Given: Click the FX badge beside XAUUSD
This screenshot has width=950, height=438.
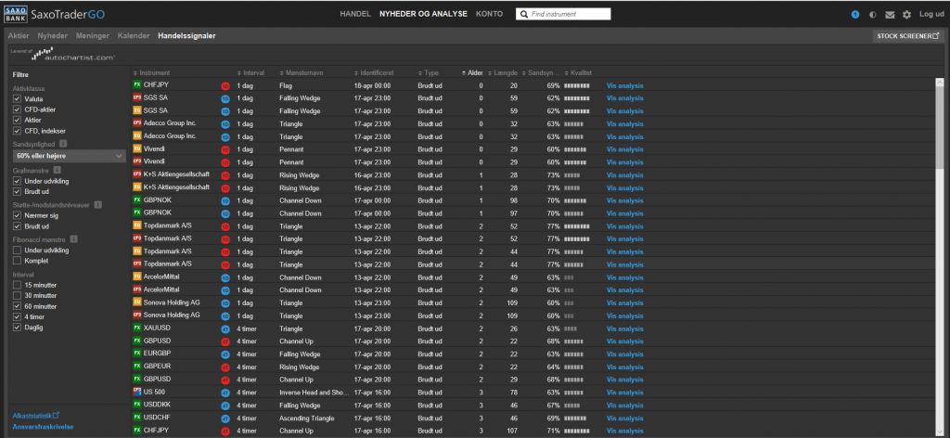Looking at the screenshot, I should click(136, 328).
